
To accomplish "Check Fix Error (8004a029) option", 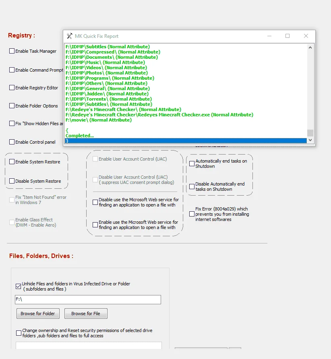I will (192, 214).
